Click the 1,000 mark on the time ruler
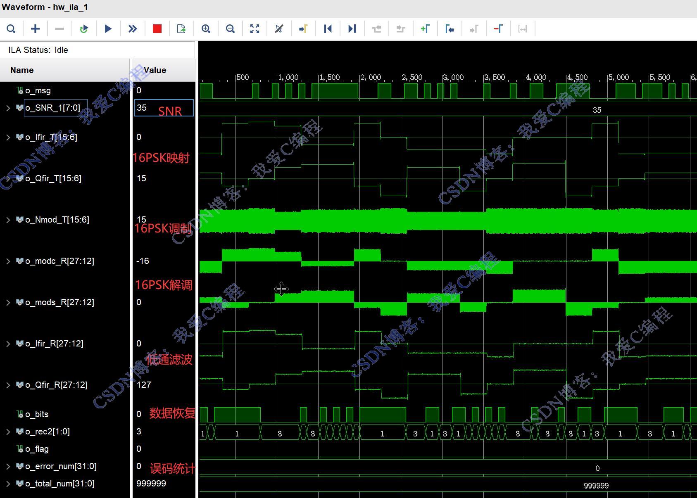Image resolution: width=697 pixels, height=498 pixels. pyautogui.click(x=288, y=77)
